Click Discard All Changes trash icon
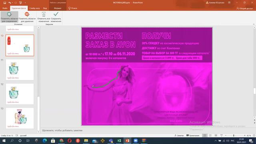256x144 pixels. [x=44, y=17]
